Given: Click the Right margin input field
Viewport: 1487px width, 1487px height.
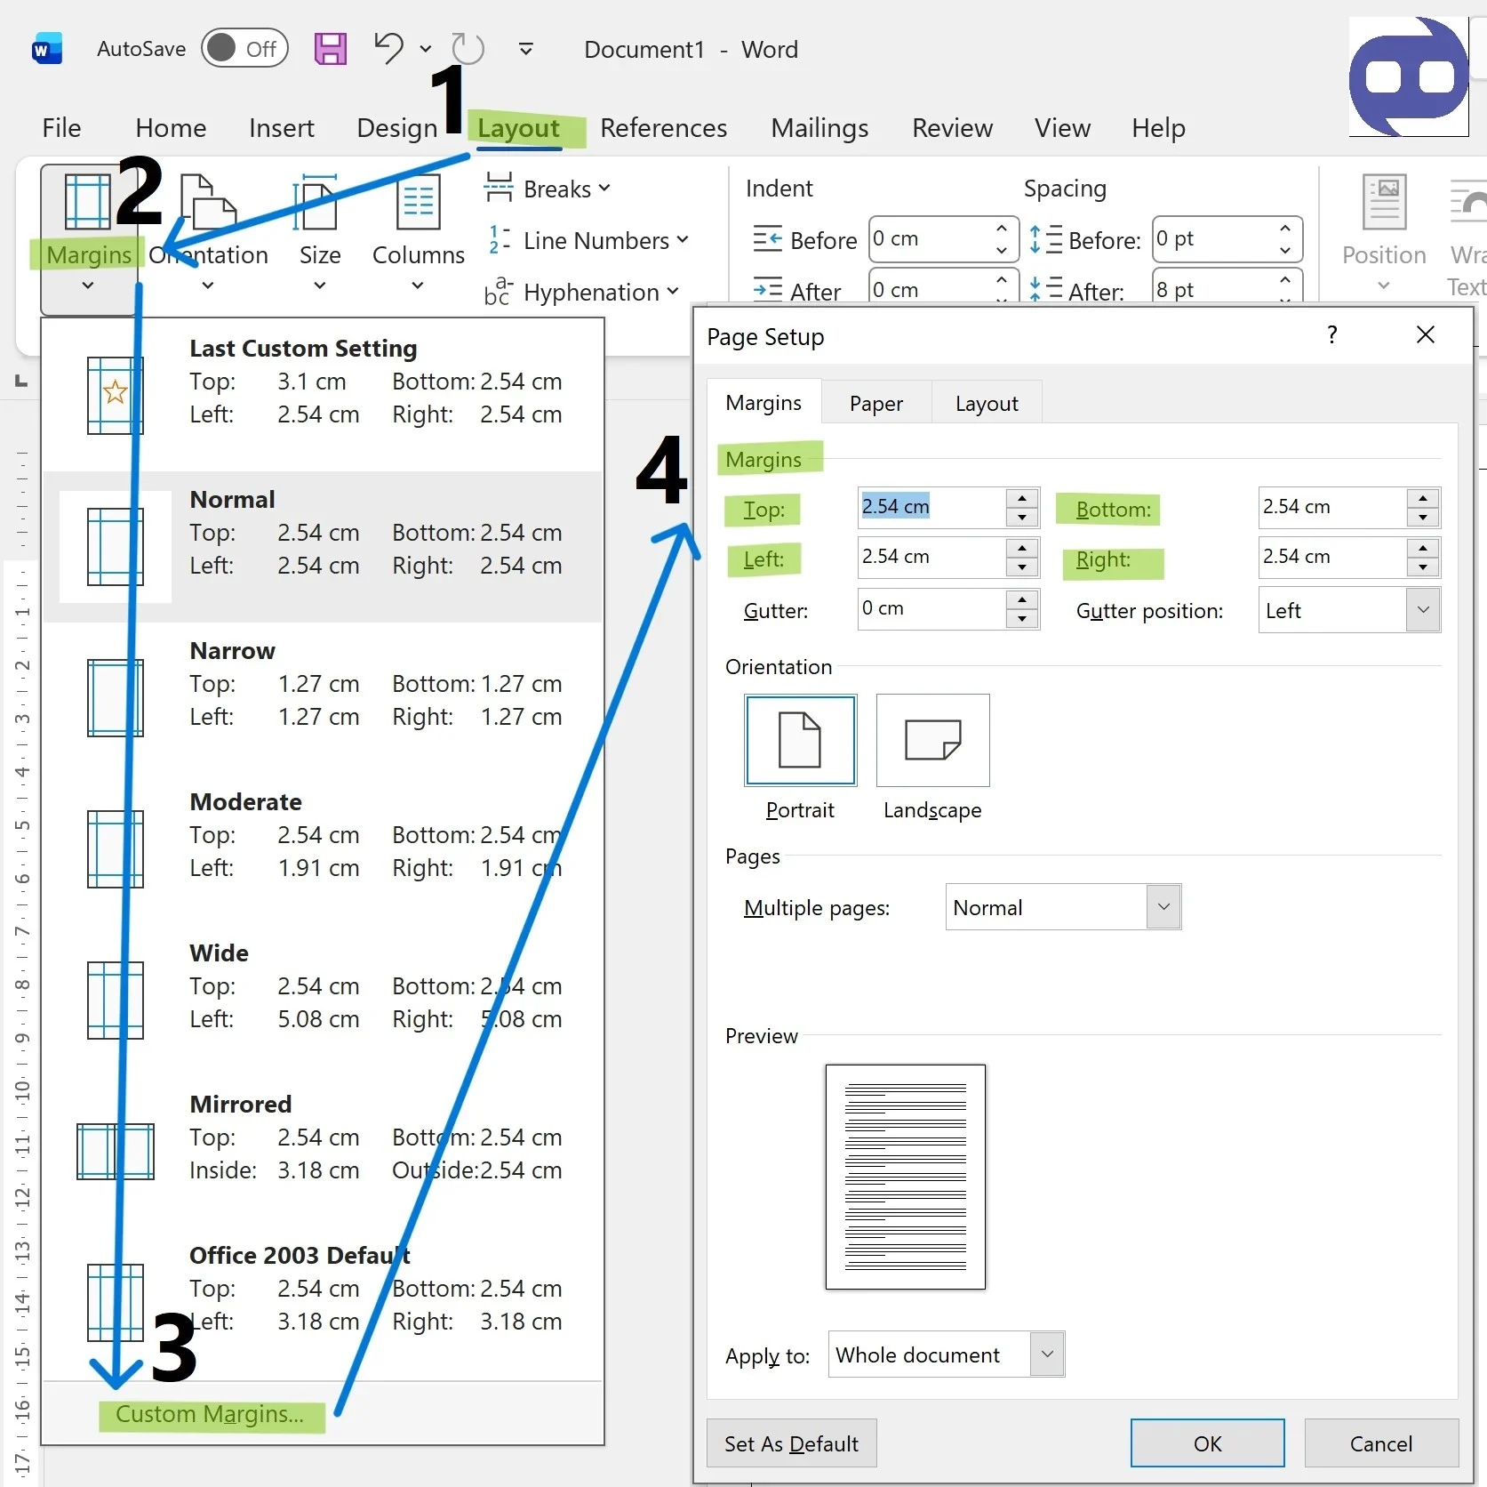Looking at the screenshot, I should coord(1332,557).
